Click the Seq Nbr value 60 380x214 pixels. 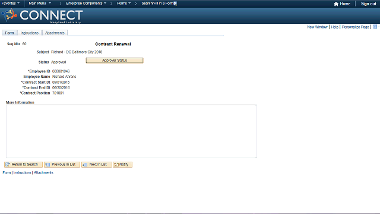click(24, 44)
